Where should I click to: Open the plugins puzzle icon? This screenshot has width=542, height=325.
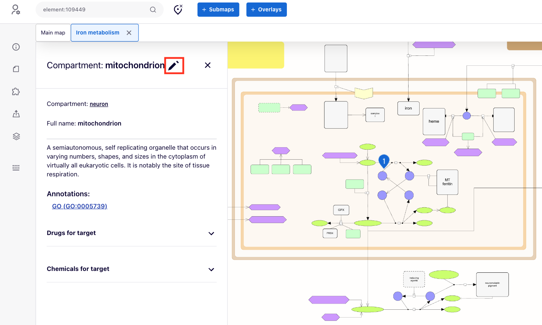16,92
